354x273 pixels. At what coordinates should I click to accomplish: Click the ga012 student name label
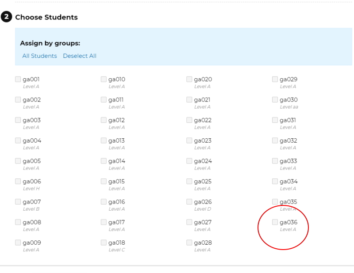click(116, 121)
